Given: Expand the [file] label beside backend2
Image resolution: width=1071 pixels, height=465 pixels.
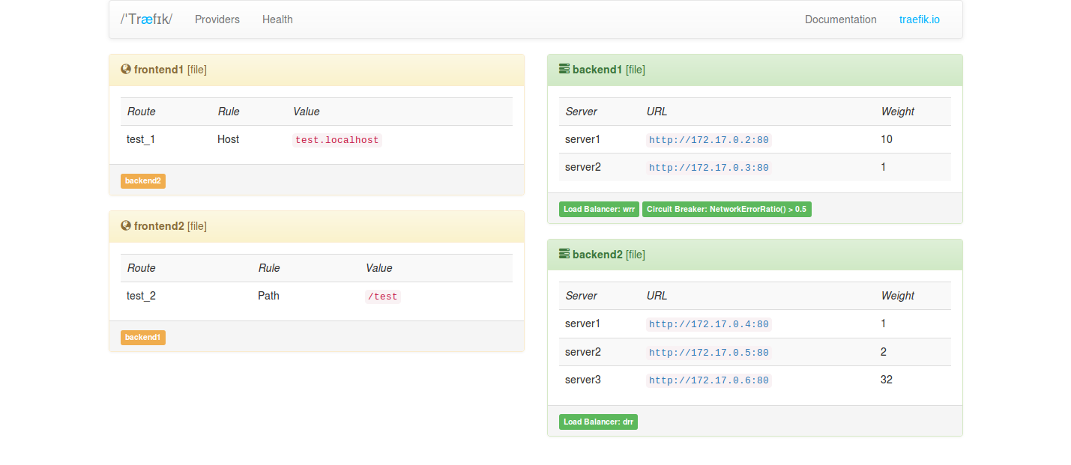Looking at the screenshot, I should point(635,254).
